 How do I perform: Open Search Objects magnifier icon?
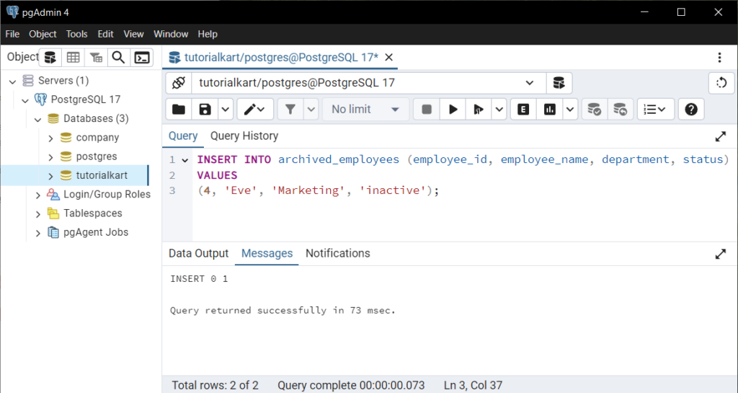(x=119, y=58)
